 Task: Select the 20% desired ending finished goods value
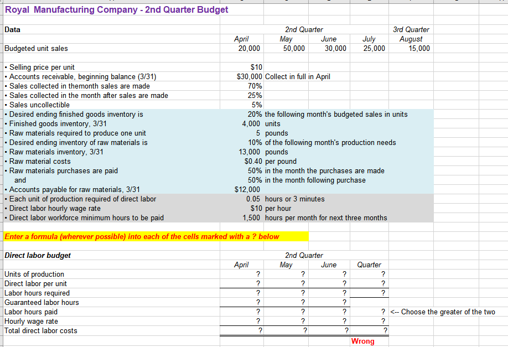255,114
